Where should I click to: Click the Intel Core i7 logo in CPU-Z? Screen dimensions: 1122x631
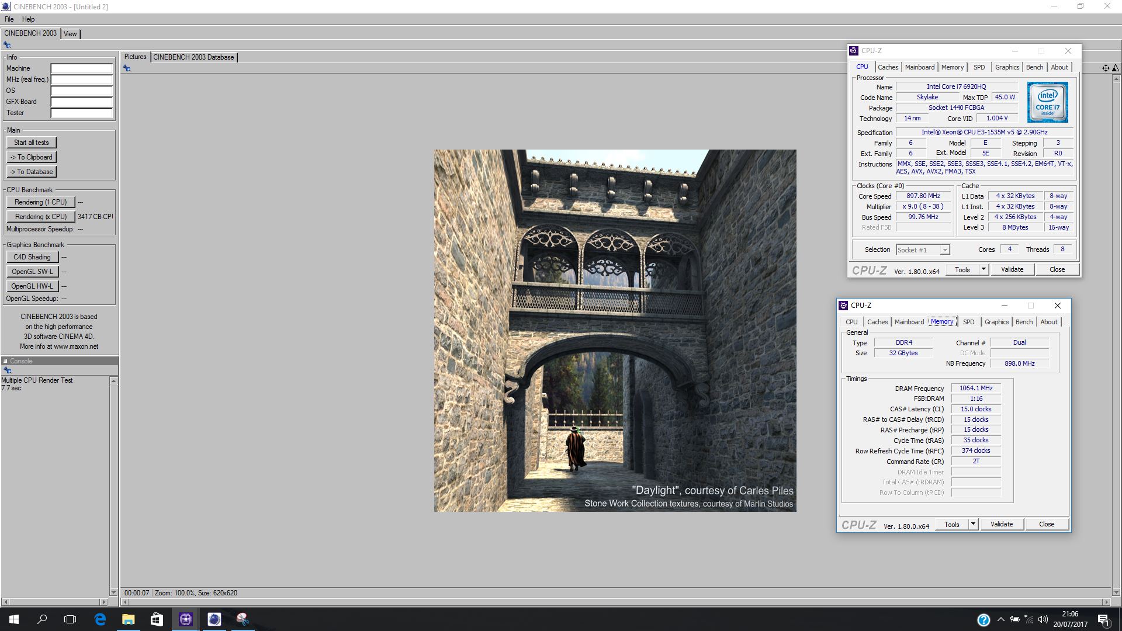[1048, 102]
